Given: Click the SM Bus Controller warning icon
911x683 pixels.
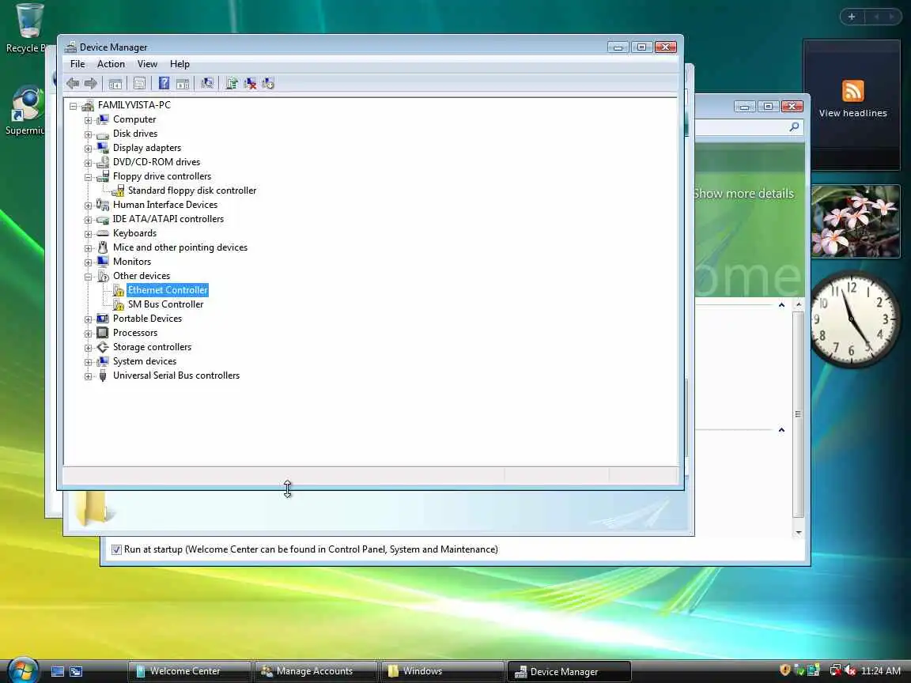Looking at the screenshot, I should pyautogui.click(x=119, y=304).
